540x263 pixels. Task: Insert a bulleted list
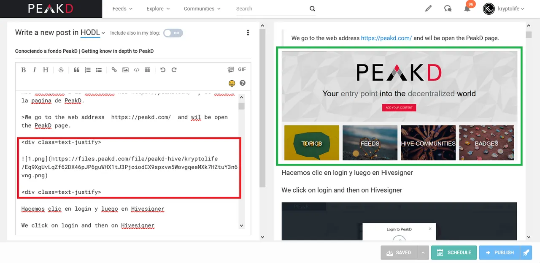click(x=99, y=70)
